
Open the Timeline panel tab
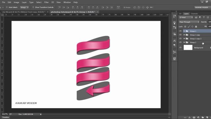tap(6, 117)
